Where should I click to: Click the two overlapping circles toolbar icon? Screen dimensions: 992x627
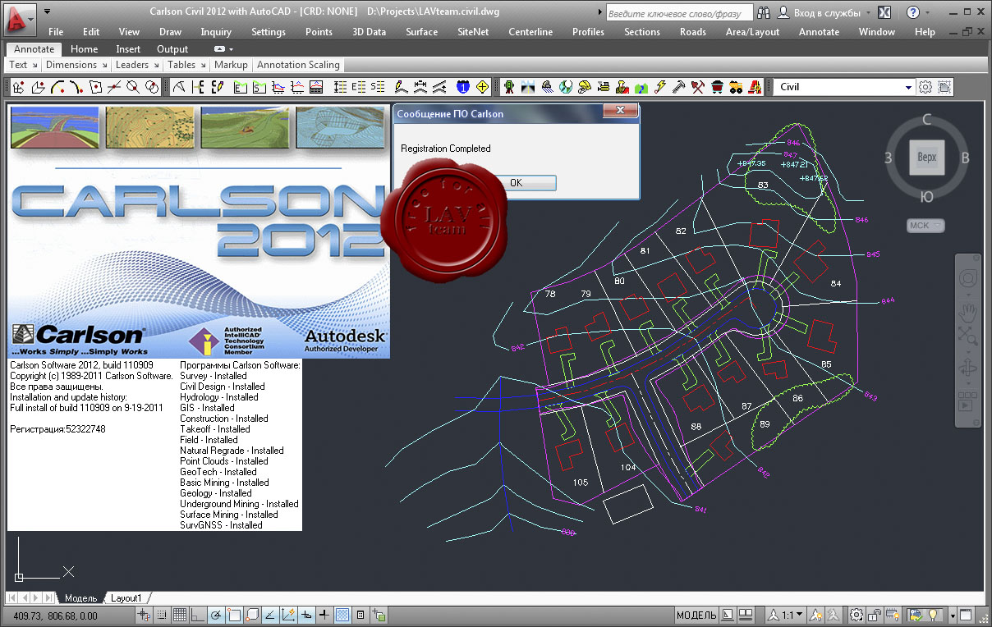(152, 86)
